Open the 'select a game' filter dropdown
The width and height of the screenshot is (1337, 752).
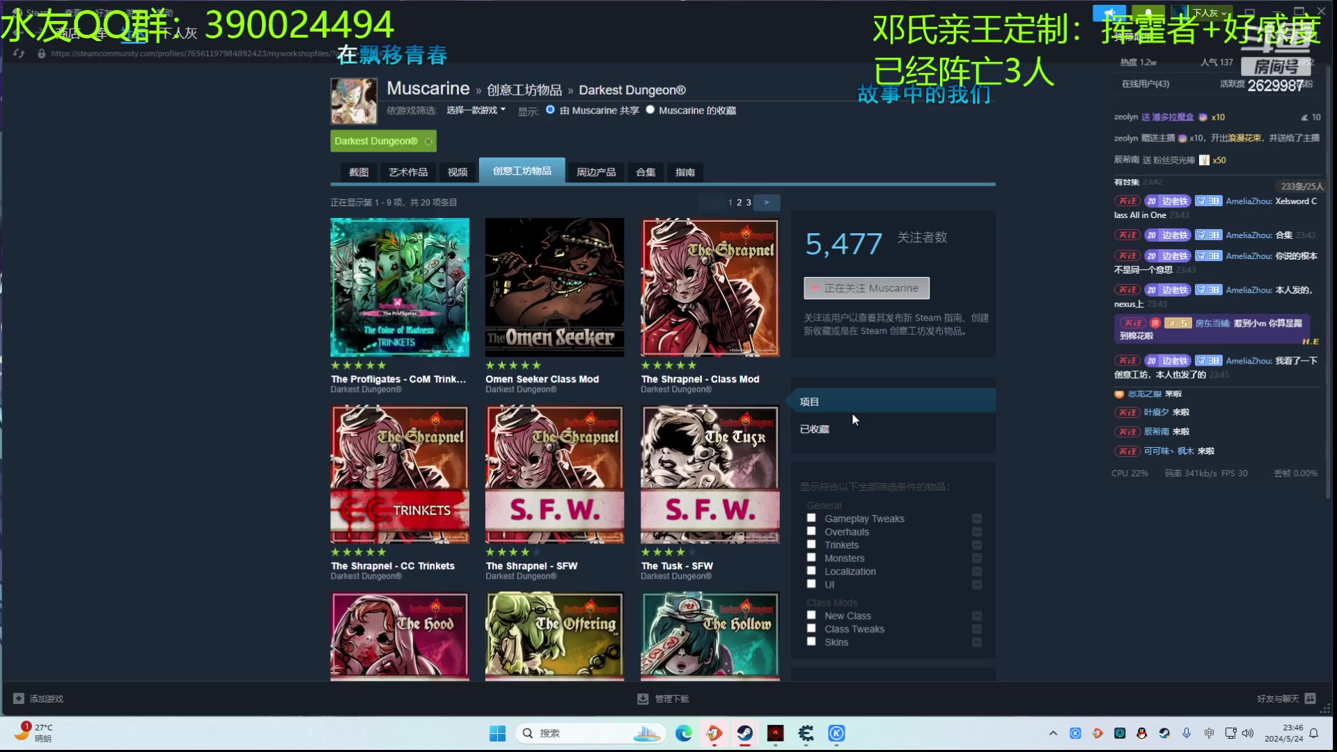click(x=476, y=110)
